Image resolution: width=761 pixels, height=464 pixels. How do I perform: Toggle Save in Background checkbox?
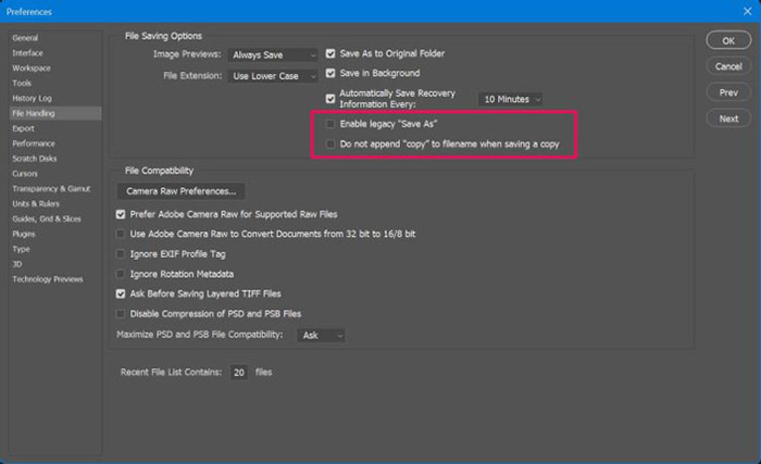[x=330, y=73]
